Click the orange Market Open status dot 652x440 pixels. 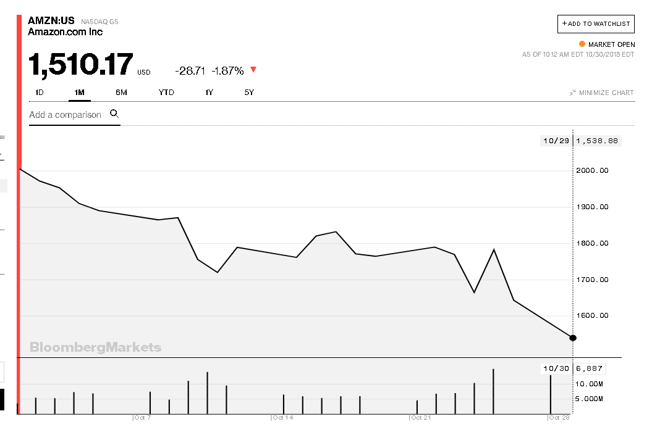coord(582,44)
